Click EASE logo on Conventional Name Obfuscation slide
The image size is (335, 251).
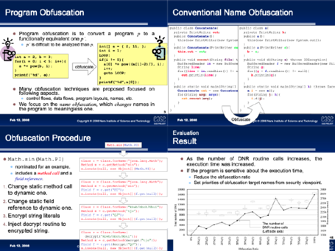click(327, 119)
